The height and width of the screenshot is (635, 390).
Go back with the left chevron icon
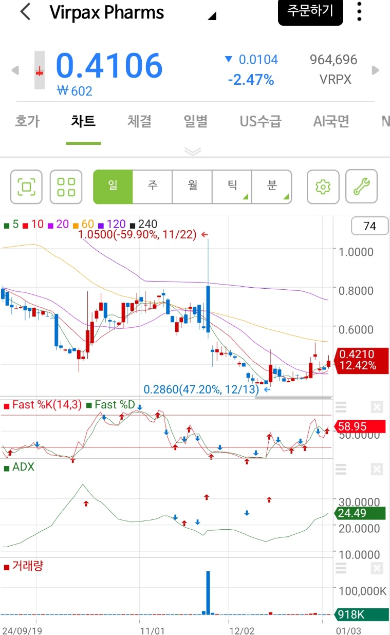[x=25, y=12]
